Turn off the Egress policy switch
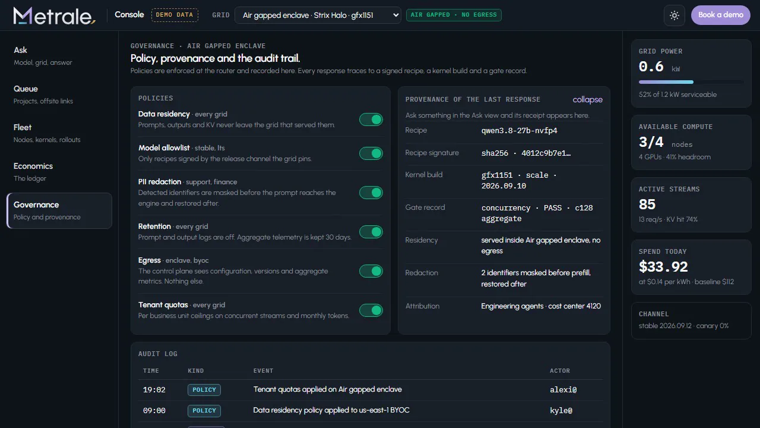The image size is (760, 428). pyautogui.click(x=371, y=271)
